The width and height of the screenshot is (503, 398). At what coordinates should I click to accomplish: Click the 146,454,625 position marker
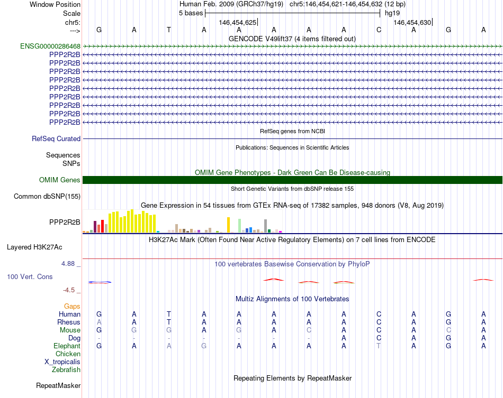(x=238, y=22)
